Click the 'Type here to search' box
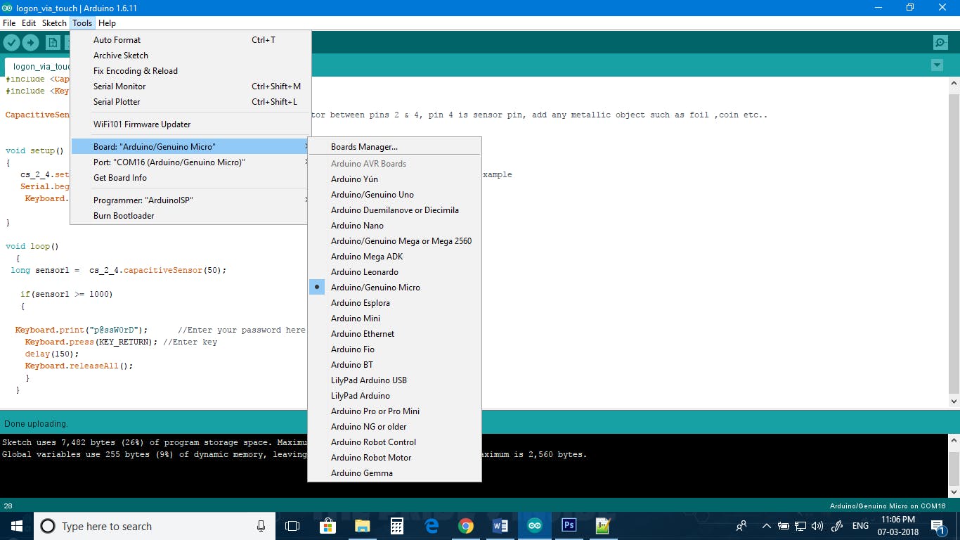 click(x=155, y=526)
